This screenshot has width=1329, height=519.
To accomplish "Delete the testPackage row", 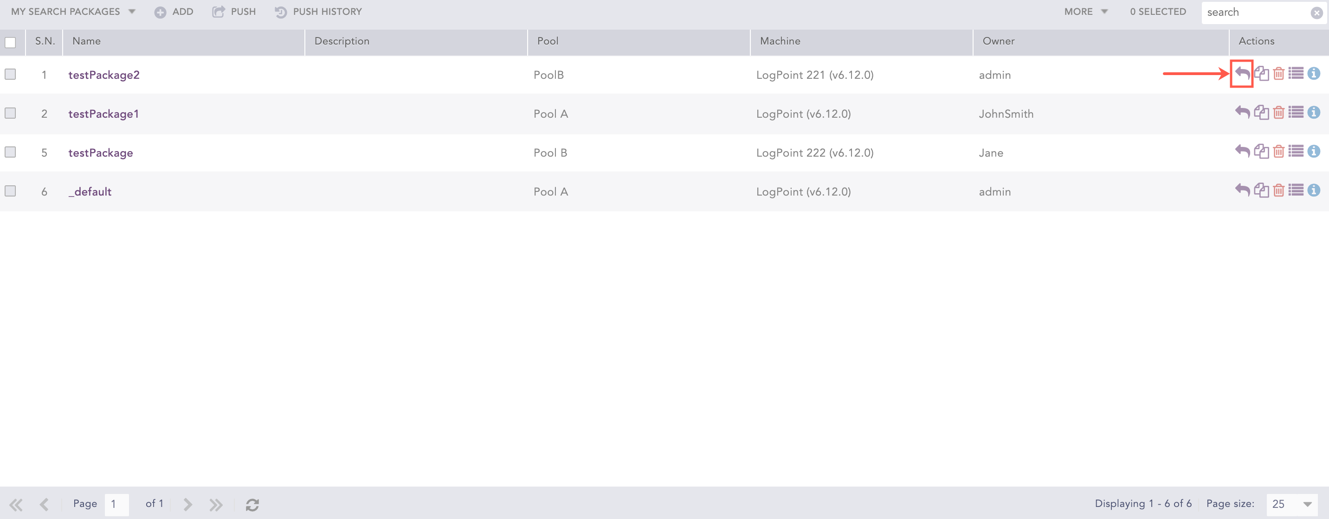I will click(1278, 152).
